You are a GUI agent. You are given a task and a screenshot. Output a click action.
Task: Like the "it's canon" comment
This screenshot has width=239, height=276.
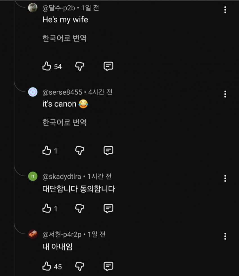pos(47,151)
